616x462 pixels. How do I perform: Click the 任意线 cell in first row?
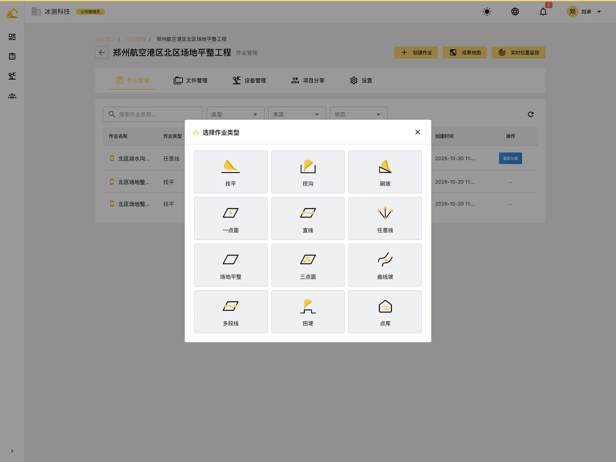pyautogui.click(x=171, y=159)
